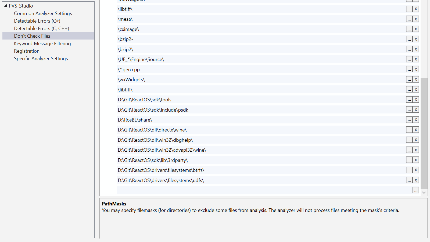This screenshot has height=242, width=430.
Task: Remove the D:\RosBE\share\ entry
Action: (x=415, y=120)
